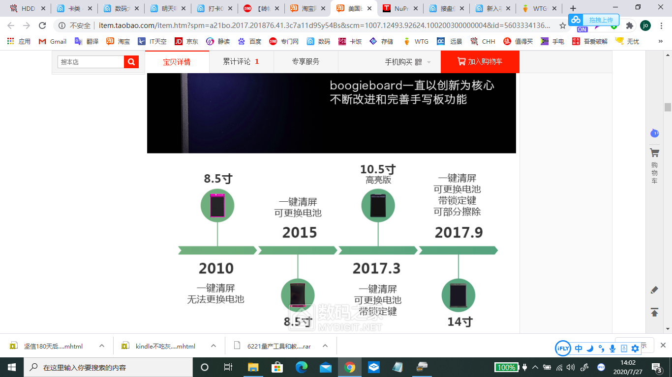
Task: Open File Explorer from taskbar
Action: tap(253, 367)
